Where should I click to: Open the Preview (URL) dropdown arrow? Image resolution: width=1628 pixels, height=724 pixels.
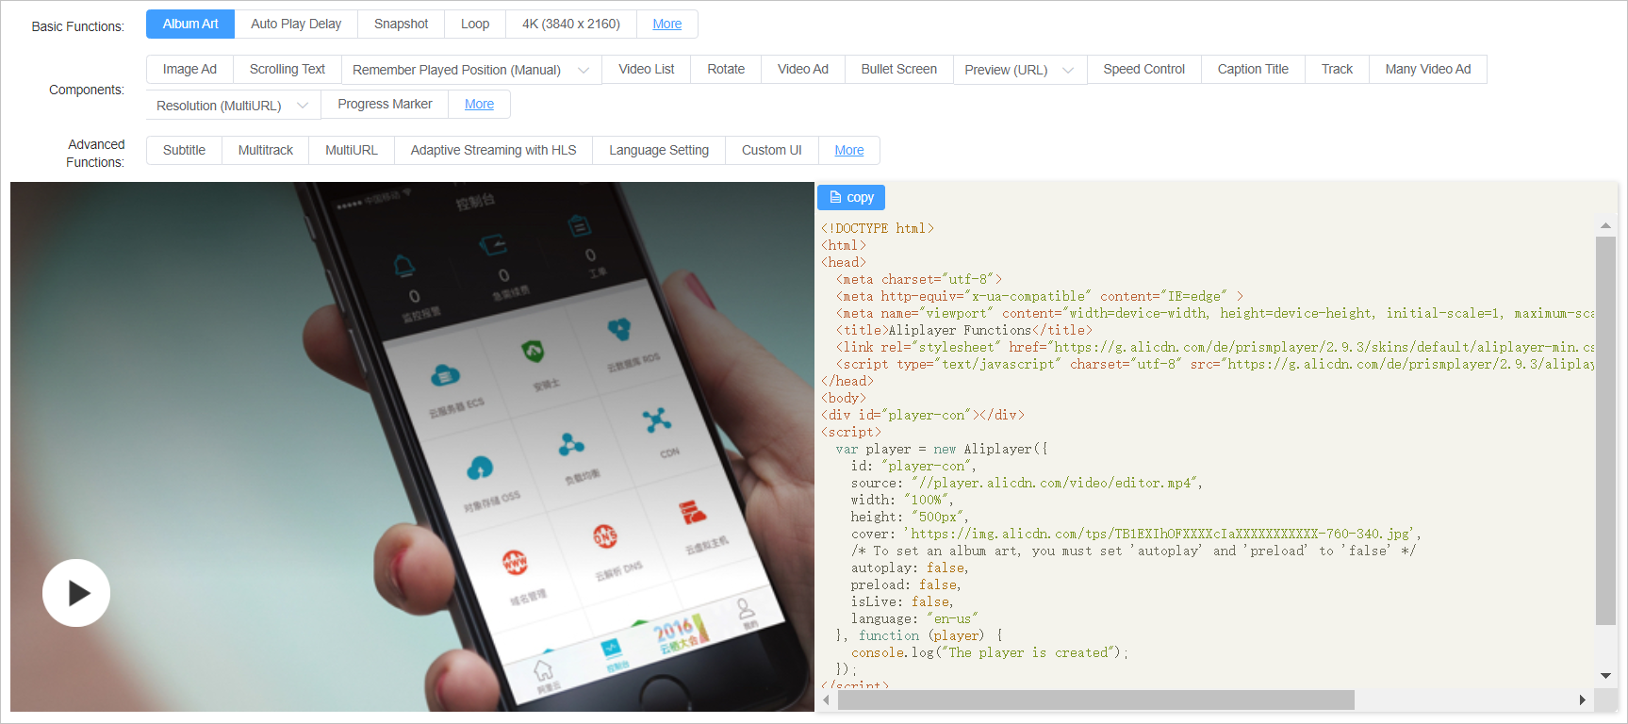coord(1068,70)
